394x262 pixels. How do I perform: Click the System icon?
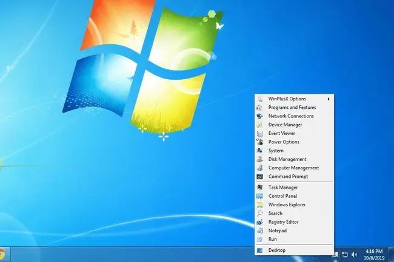point(260,151)
